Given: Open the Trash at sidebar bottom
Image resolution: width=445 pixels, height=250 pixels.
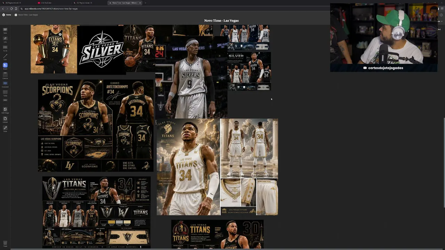Looking at the screenshot, I should 5,244.
